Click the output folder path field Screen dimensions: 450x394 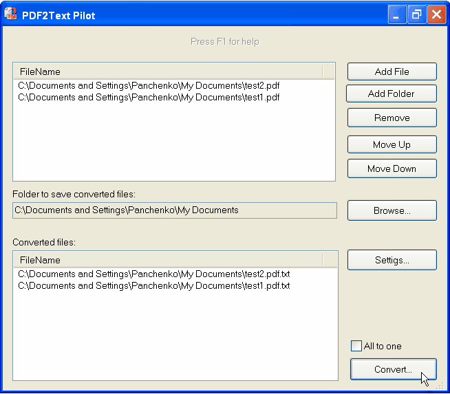[x=175, y=210]
